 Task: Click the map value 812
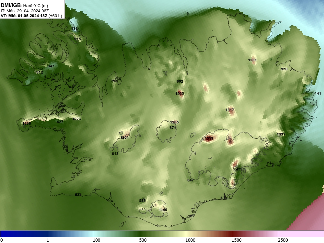(x=40, y=72)
